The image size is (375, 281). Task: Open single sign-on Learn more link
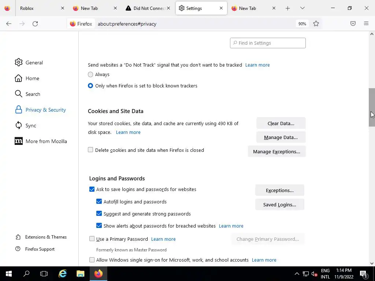click(264, 260)
